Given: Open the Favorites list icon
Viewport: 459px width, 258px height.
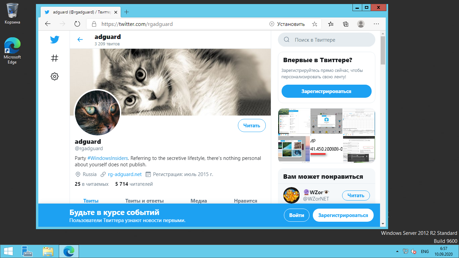Looking at the screenshot, I should (x=331, y=24).
